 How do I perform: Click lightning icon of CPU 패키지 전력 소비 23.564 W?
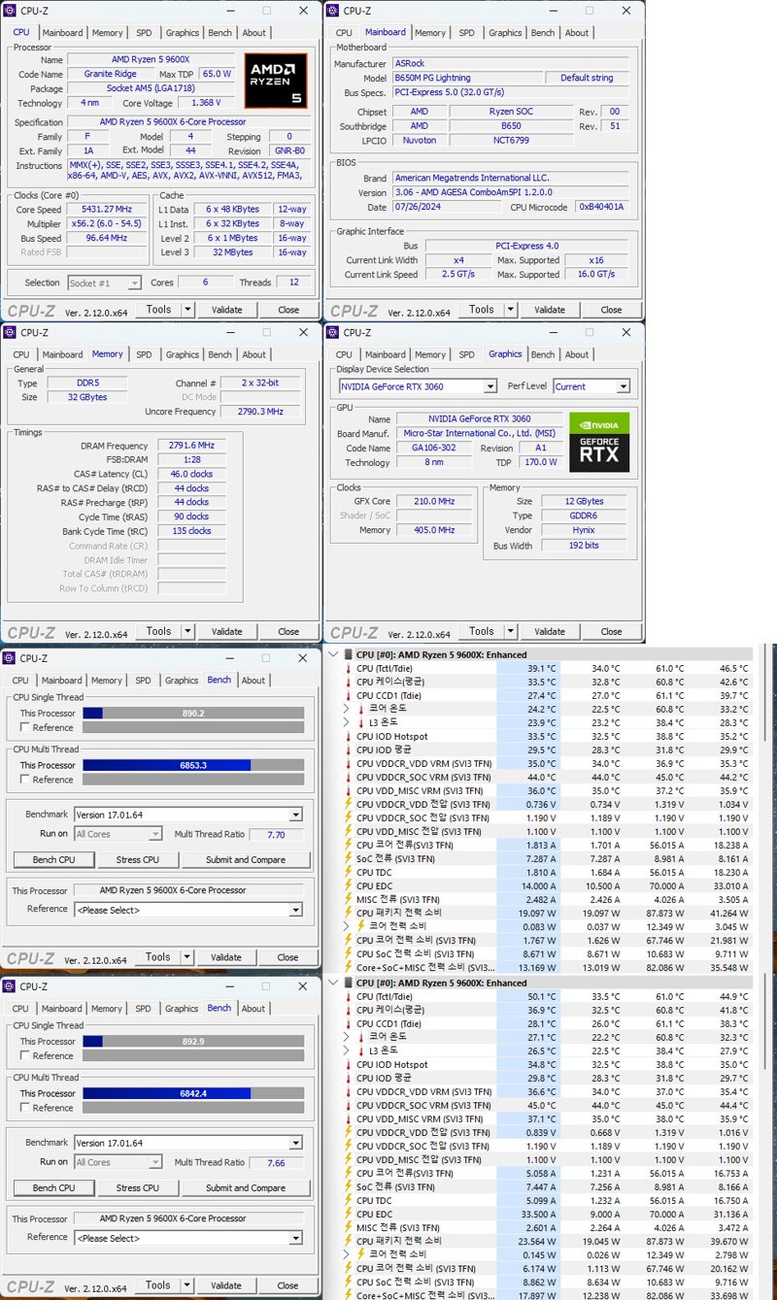[349, 1241]
